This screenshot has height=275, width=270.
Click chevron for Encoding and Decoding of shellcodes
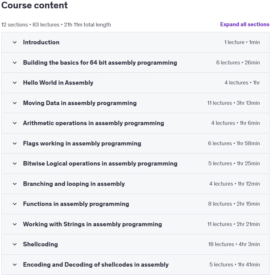[15, 265]
